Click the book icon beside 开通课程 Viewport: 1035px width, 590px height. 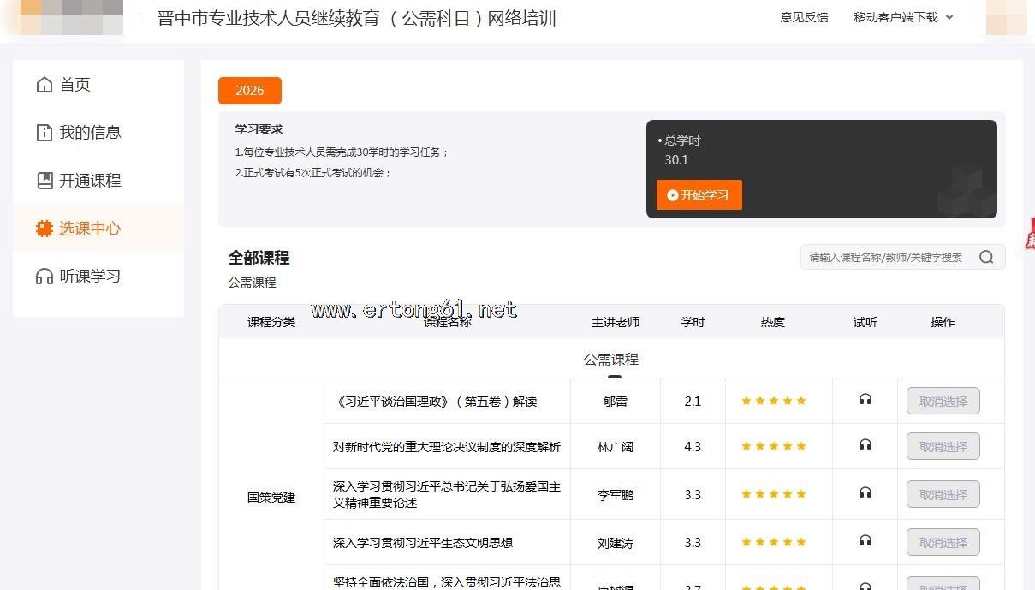(x=44, y=181)
